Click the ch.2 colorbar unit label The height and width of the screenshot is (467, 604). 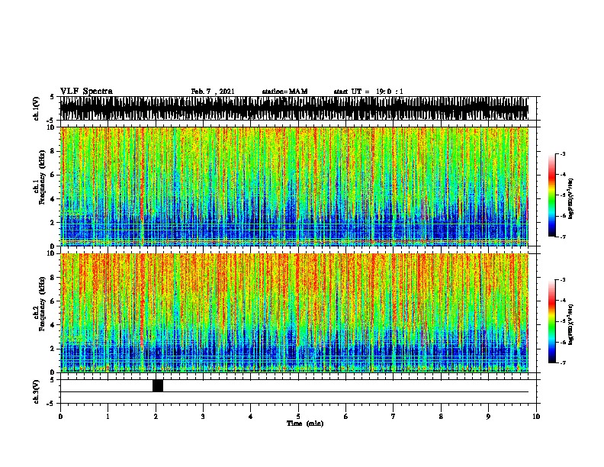click(571, 324)
